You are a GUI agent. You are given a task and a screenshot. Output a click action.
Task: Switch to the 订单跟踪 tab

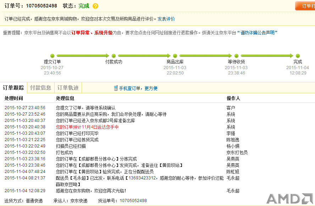[13, 88]
